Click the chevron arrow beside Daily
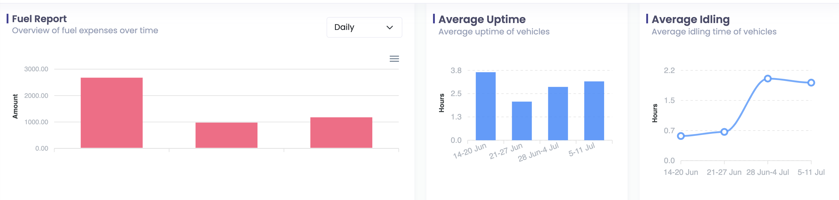This screenshot has width=839, height=200. click(x=389, y=28)
